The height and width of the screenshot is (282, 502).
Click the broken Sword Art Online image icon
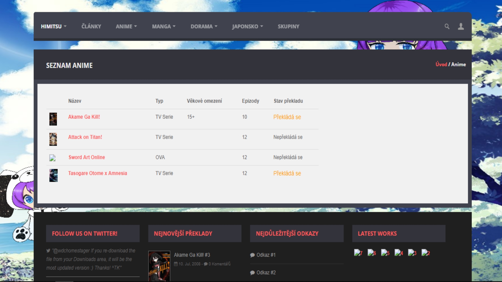coord(52,158)
